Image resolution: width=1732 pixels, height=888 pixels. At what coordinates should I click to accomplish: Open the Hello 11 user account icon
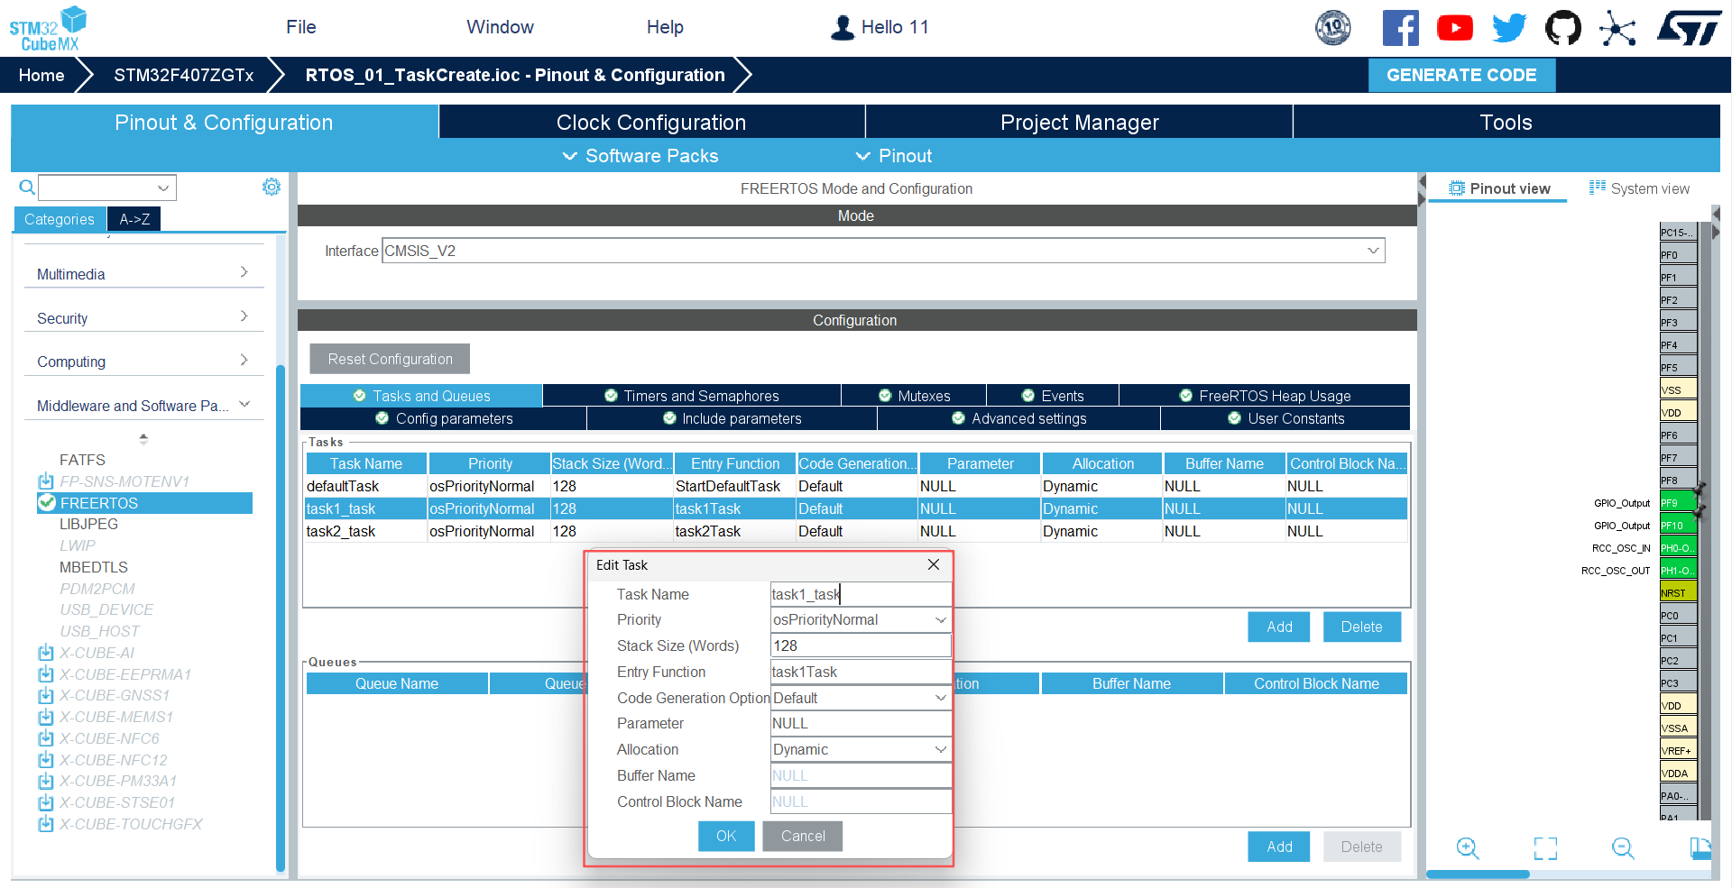(843, 28)
